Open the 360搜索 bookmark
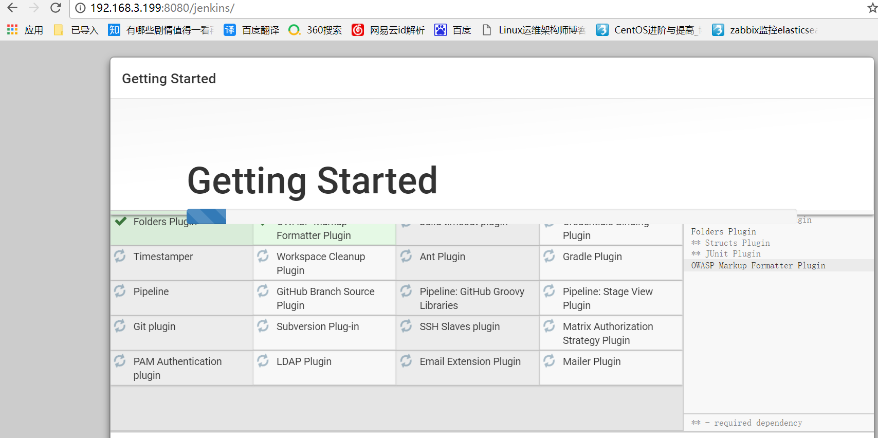This screenshot has height=438, width=878. pos(315,30)
